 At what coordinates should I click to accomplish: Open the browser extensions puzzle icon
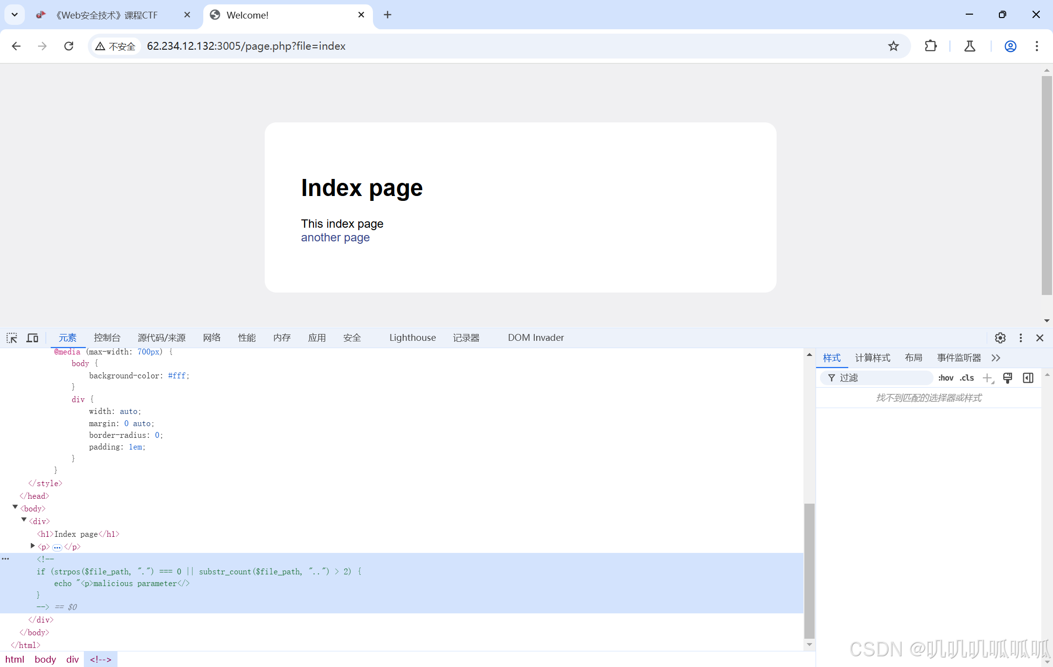[x=931, y=46]
